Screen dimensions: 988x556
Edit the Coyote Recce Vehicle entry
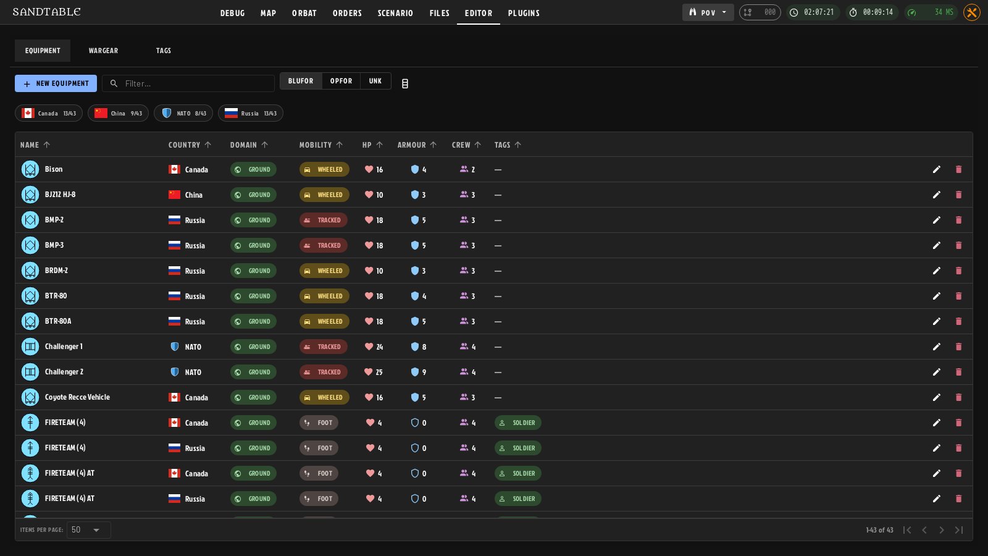[937, 397]
